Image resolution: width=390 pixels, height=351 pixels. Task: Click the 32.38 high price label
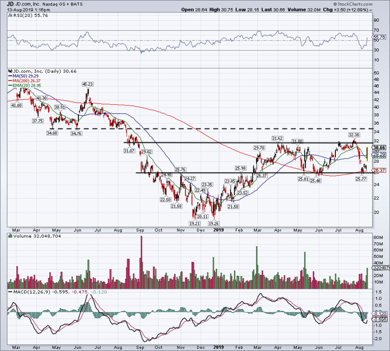click(354, 134)
